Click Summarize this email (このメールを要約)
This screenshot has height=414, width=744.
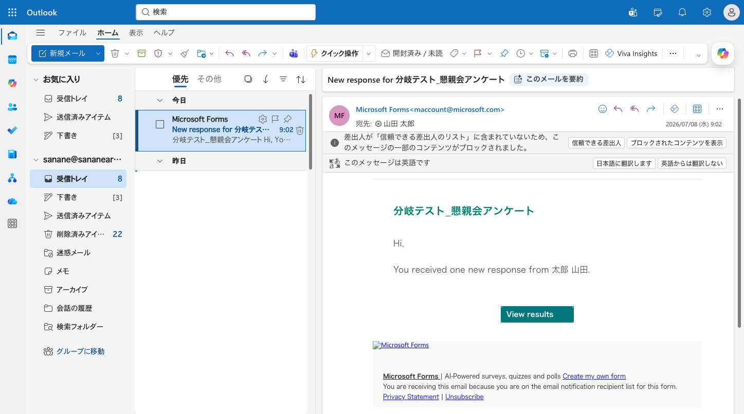tap(549, 79)
